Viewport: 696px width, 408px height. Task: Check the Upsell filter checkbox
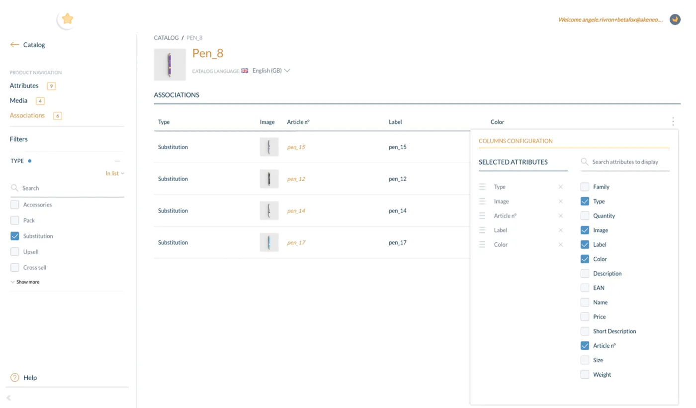pos(15,252)
